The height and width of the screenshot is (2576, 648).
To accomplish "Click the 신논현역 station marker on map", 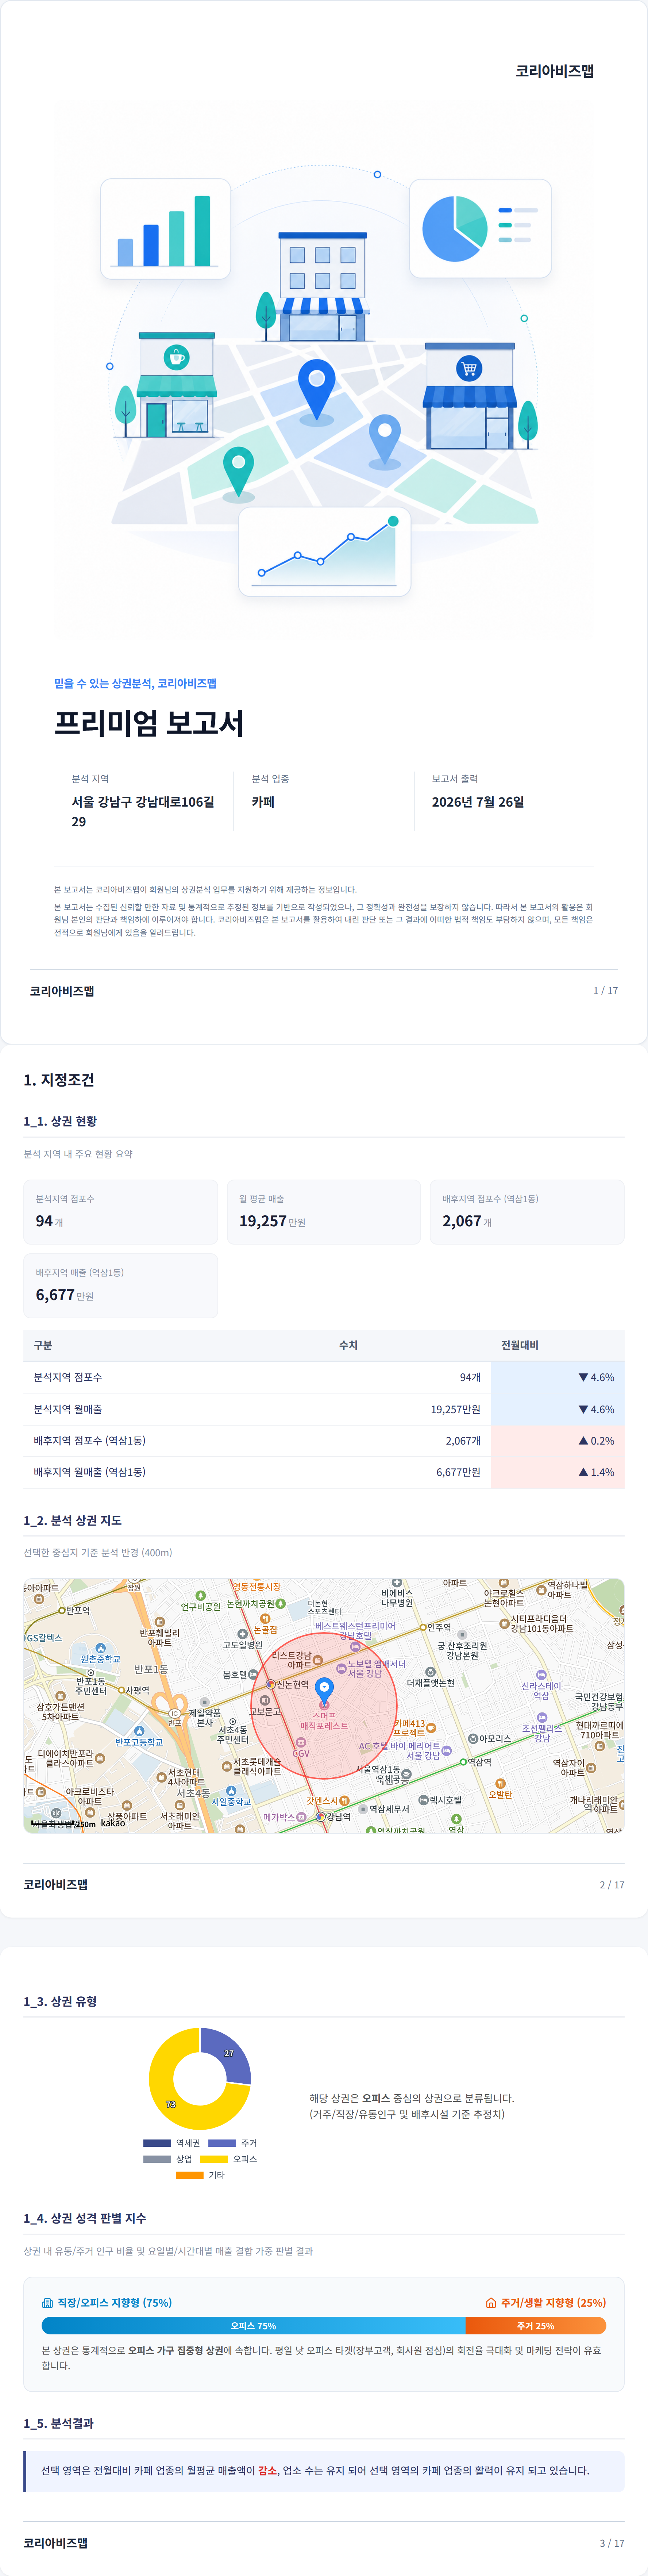I will click(x=271, y=1685).
